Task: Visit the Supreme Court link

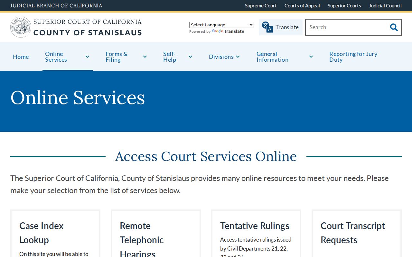Action: tap(261, 6)
